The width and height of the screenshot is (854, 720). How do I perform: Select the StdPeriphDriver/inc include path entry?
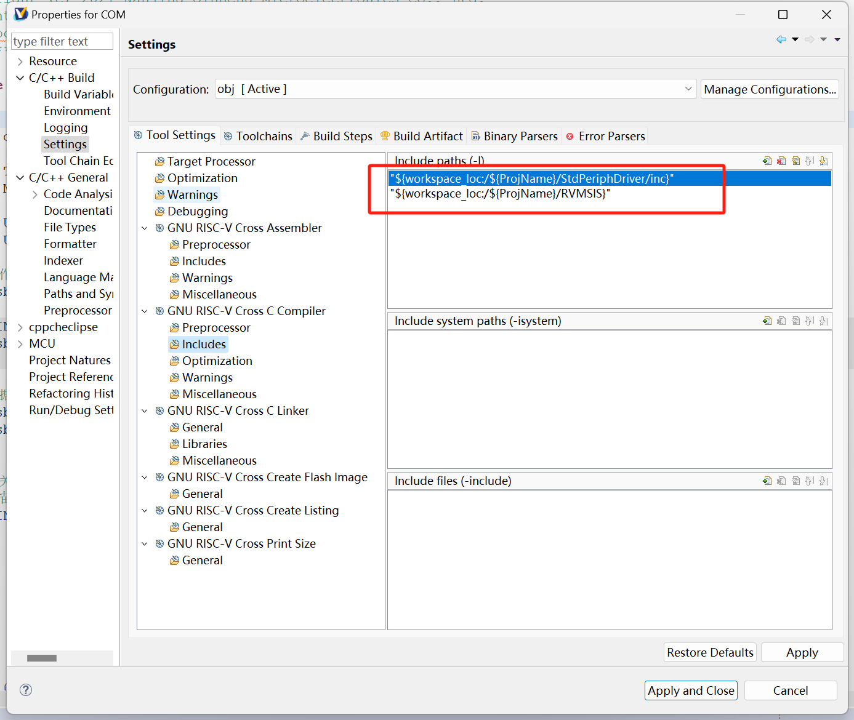[x=610, y=178]
